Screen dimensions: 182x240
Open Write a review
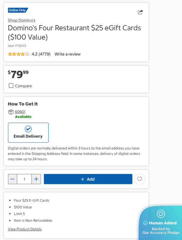pyautogui.click(x=68, y=54)
